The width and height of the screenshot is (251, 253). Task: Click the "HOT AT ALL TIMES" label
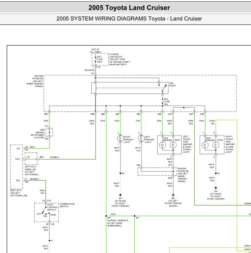pyautogui.click(x=95, y=51)
